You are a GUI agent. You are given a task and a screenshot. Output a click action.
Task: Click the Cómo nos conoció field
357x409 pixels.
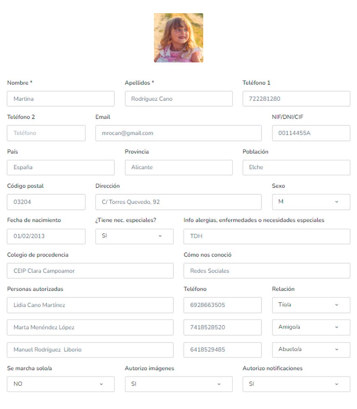click(x=266, y=271)
